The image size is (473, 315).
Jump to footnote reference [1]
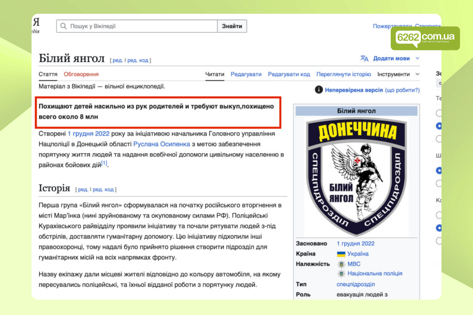click(x=104, y=163)
